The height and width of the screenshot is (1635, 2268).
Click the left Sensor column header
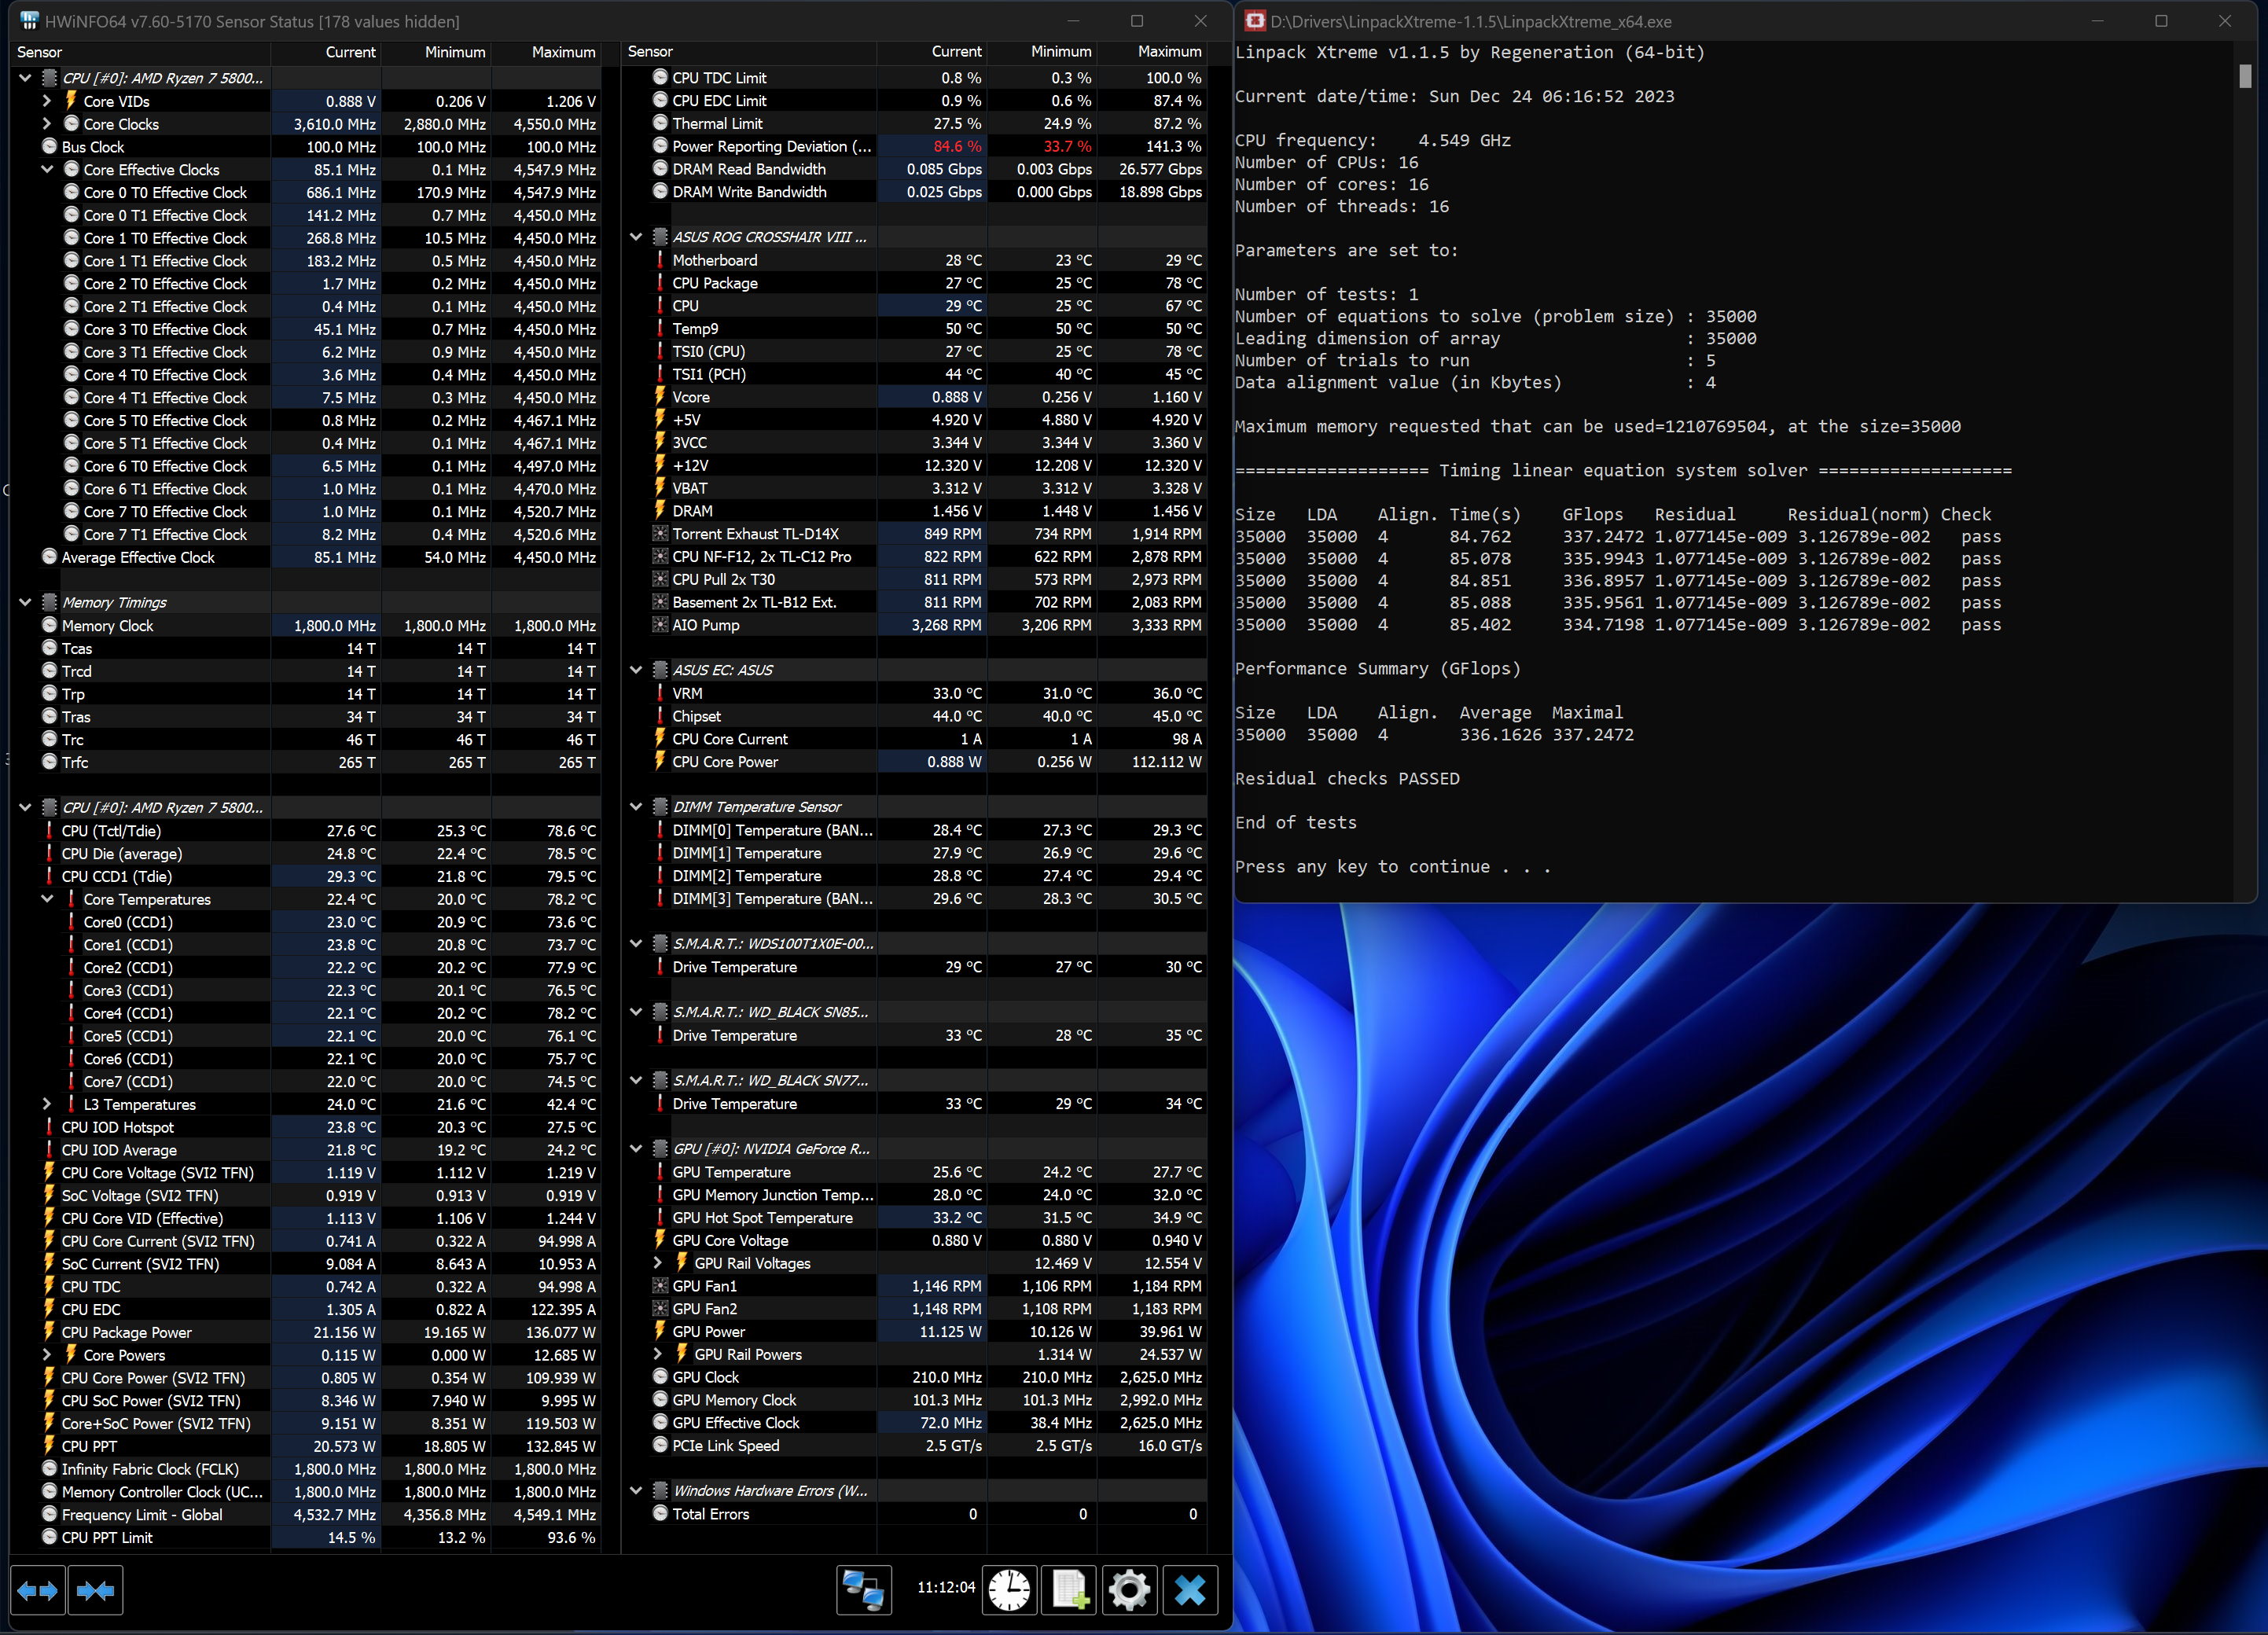(140, 52)
